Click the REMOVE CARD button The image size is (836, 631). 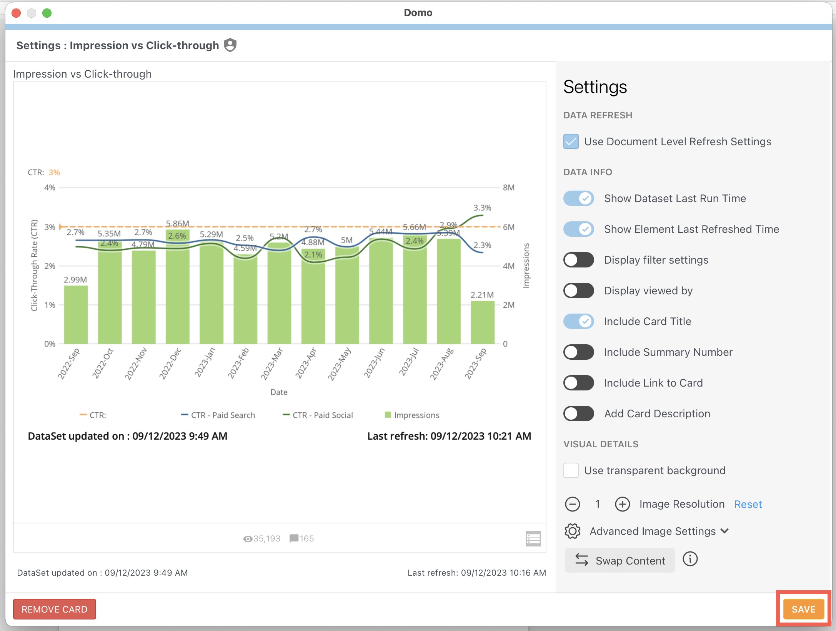click(x=54, y=609)
